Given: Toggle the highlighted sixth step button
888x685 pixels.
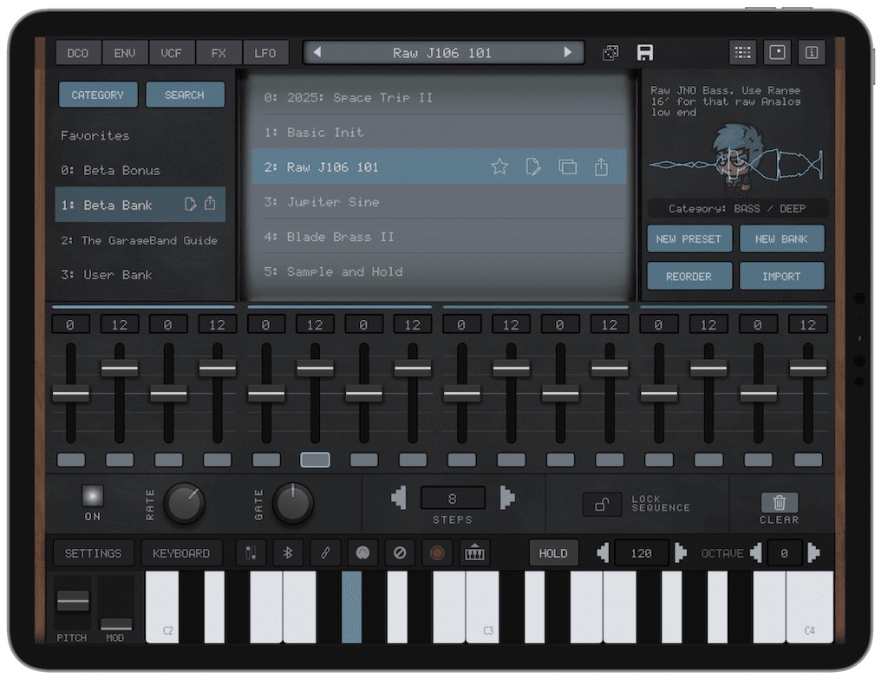Looking at the screenshot, I should [315, 460].
